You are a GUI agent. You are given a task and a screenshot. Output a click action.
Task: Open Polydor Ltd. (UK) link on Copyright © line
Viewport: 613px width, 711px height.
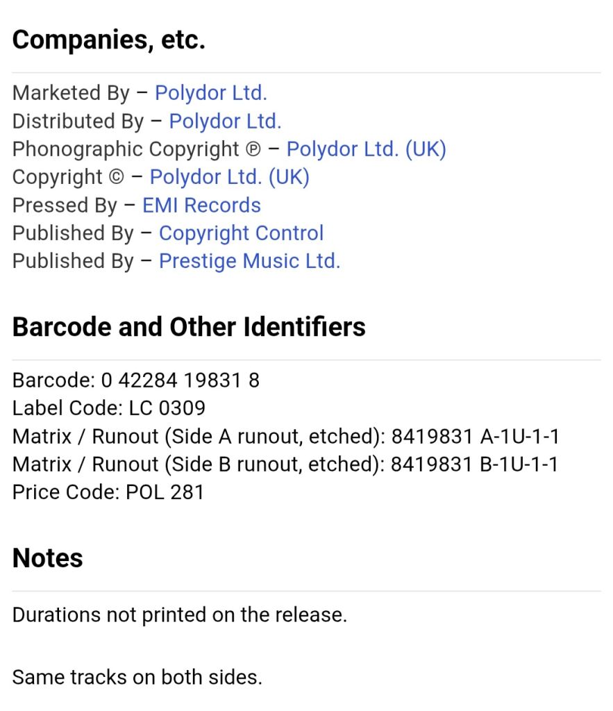[x=229, y=177]
